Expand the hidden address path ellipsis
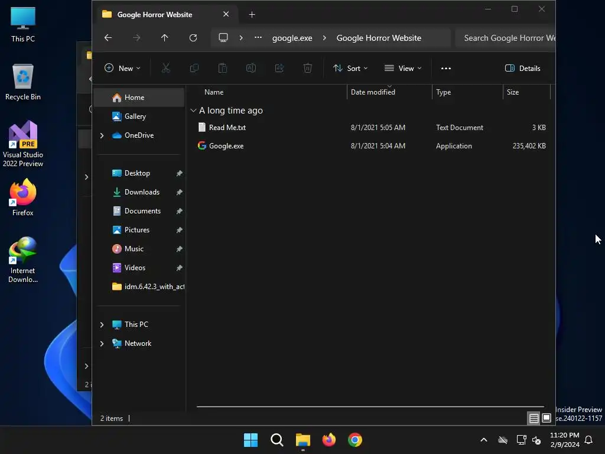Image resolution: width=605 pixels, height=454 pixels. point(258,38)
